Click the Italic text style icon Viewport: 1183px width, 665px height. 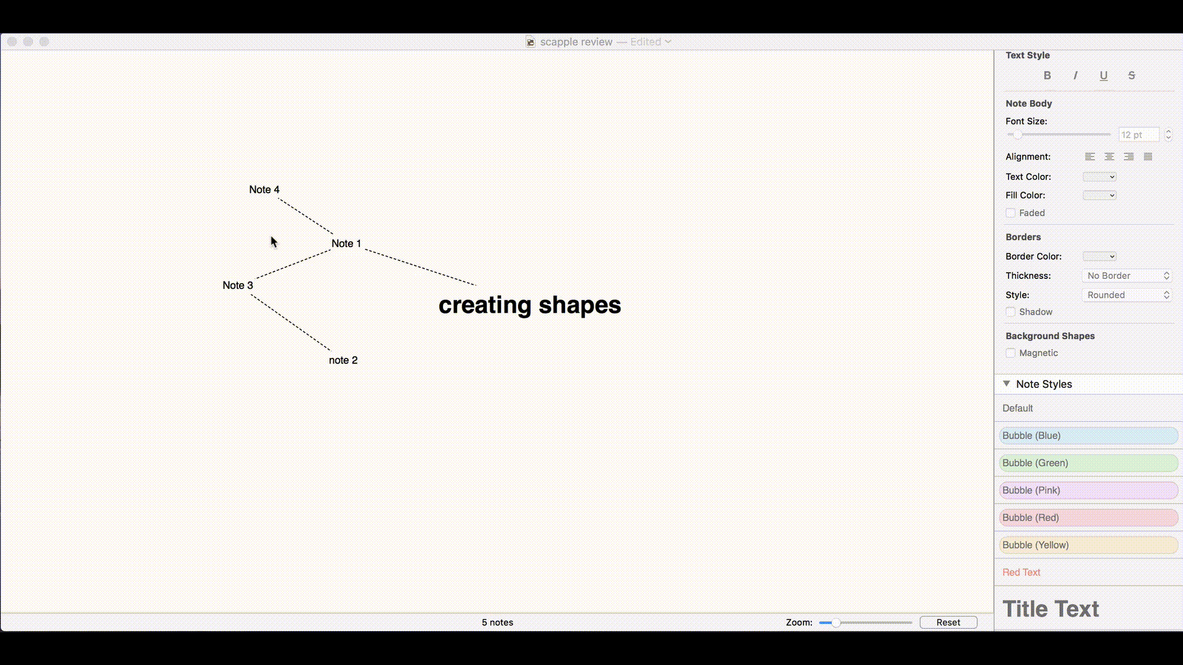[1076, 75]
